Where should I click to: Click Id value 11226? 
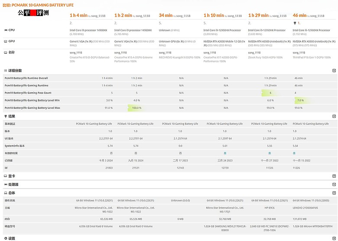pyautogui.click(x=296, y=168)
